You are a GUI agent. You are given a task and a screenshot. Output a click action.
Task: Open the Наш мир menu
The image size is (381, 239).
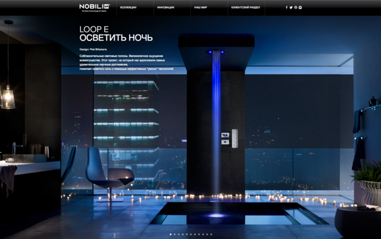(x=200, y=7)
